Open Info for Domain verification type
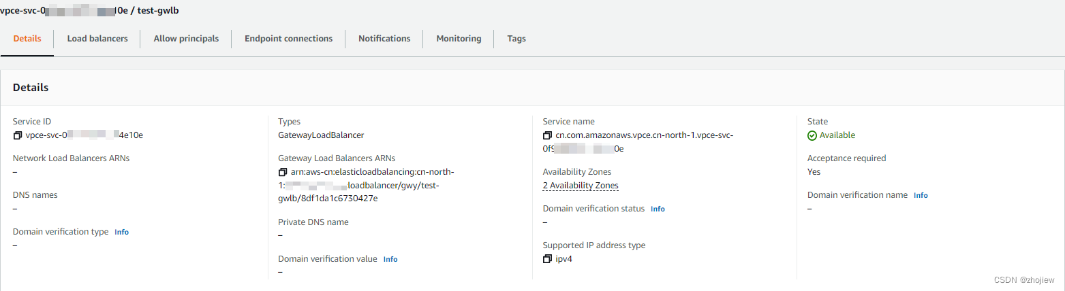 pyautogui.click(x=121, y=232)
